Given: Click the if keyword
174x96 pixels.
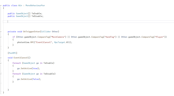Looking at the screenshot, I should (x=14, y=37).
